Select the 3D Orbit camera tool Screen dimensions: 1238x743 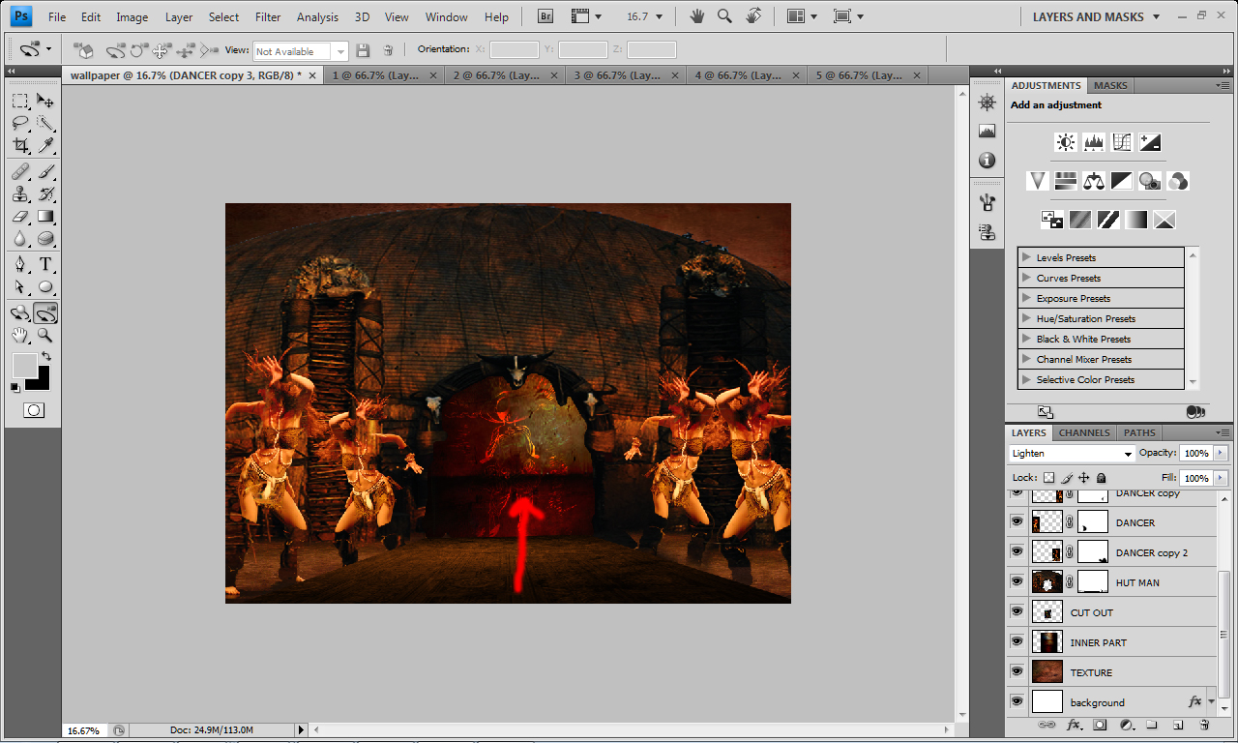(x=45, y=312)
